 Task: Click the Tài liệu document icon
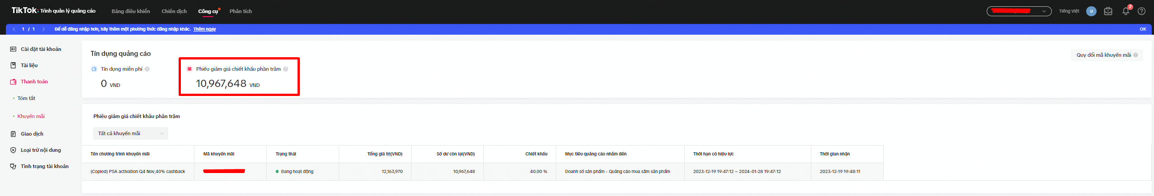coord(13,65)
